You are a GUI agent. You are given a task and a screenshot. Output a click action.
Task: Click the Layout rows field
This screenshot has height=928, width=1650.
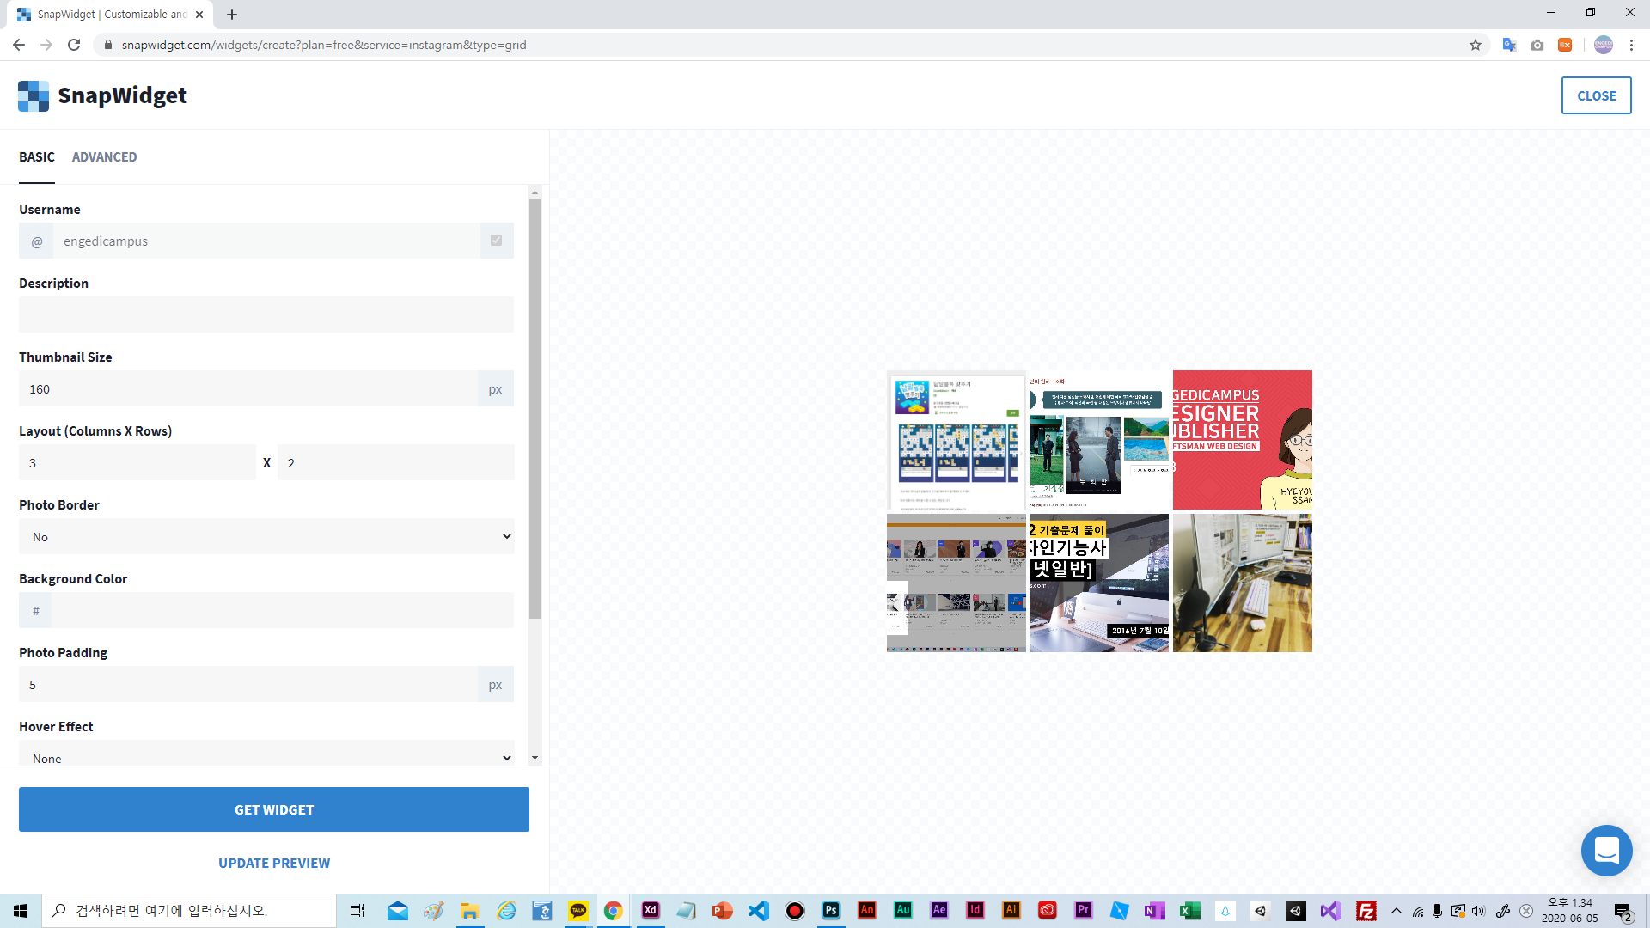point(395,462)
